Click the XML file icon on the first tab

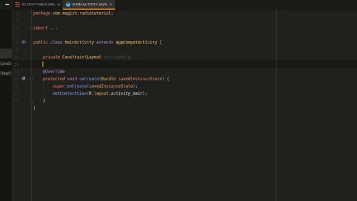(17, 4)
